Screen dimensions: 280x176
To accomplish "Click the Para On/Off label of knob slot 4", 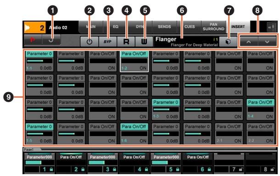I will (134, 157).
